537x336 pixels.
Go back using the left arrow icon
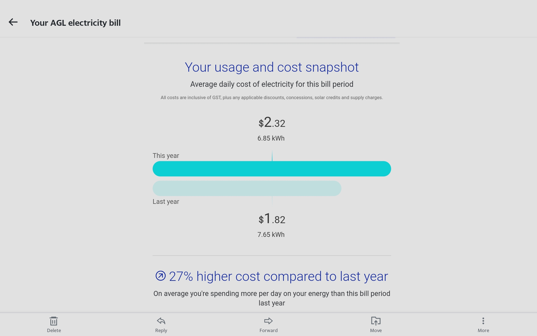point(13,22)
